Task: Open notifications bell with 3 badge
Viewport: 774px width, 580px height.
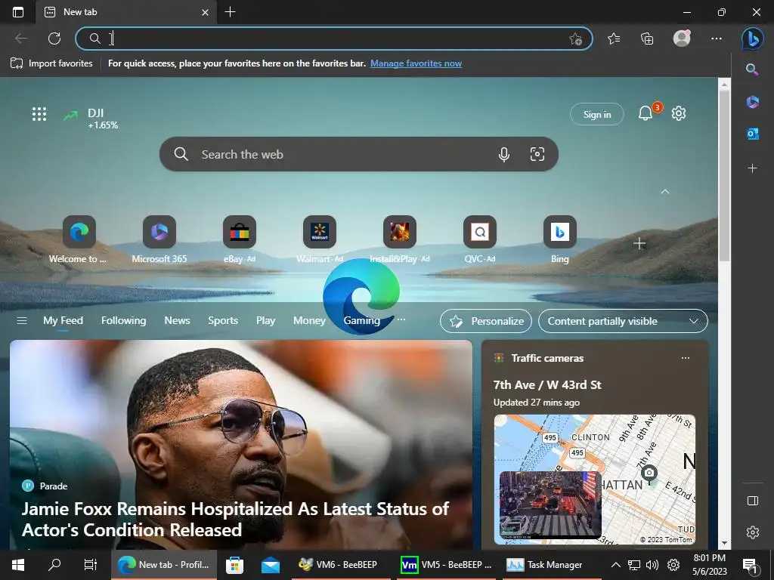Action: point(646,113)
